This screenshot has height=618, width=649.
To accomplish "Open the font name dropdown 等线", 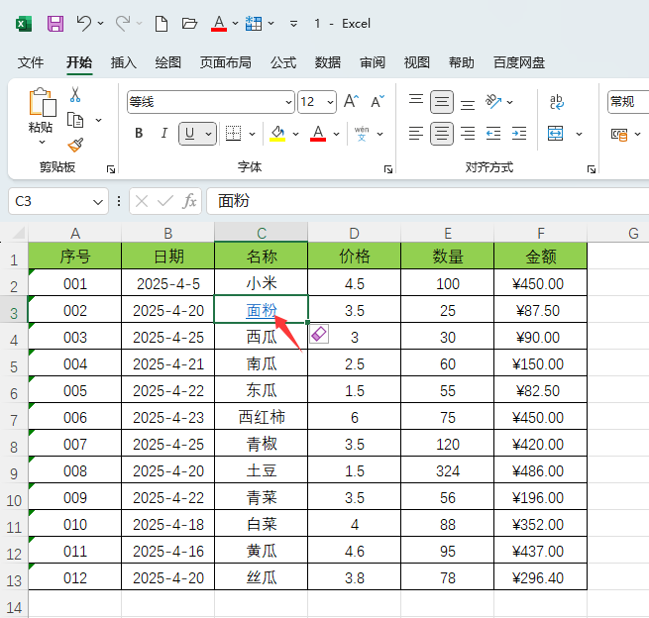I will click(x=288, y=102).
